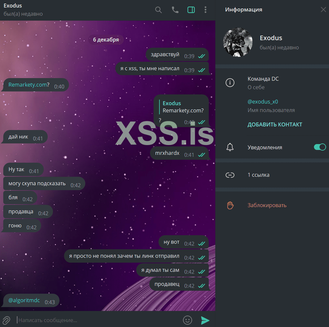Open the chat search magnifier icon
Screen dimensions: 329x327
click(158, 10)
